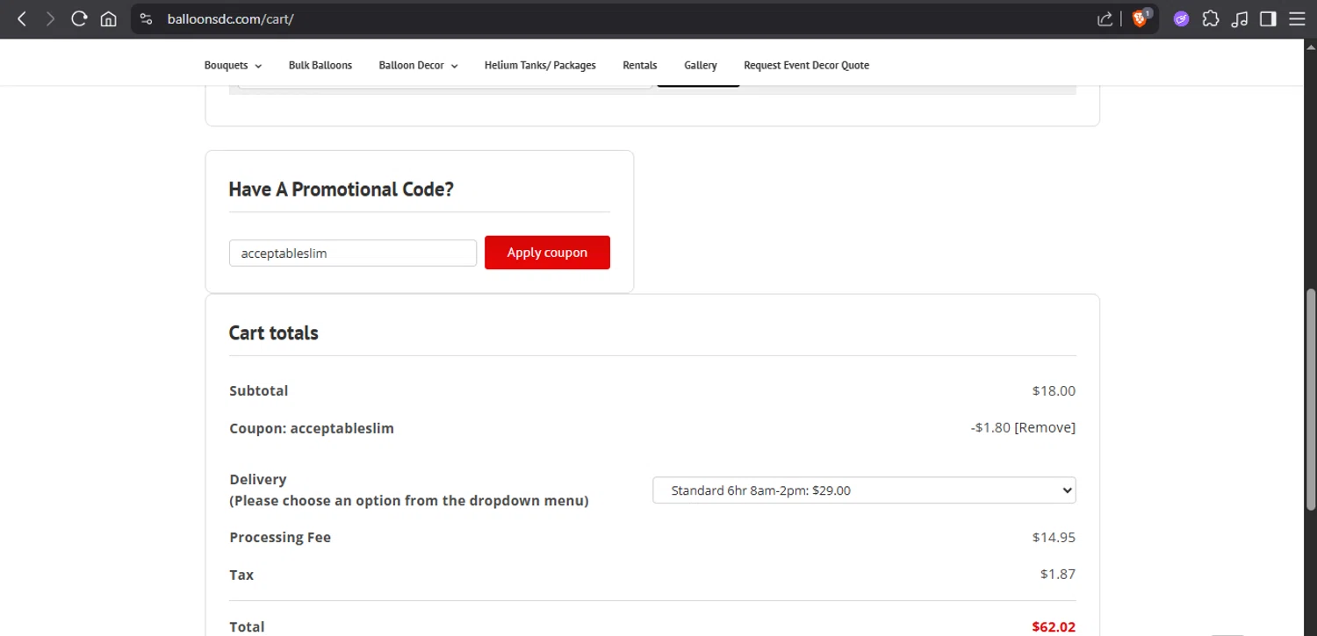Expand the Balloon Decor menu
The height and width of the screenshot is (636, 1317).
[x=418, y=65]
